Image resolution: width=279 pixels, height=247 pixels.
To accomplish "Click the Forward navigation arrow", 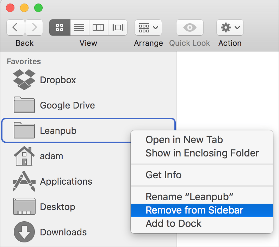I will tap(34, 27).
